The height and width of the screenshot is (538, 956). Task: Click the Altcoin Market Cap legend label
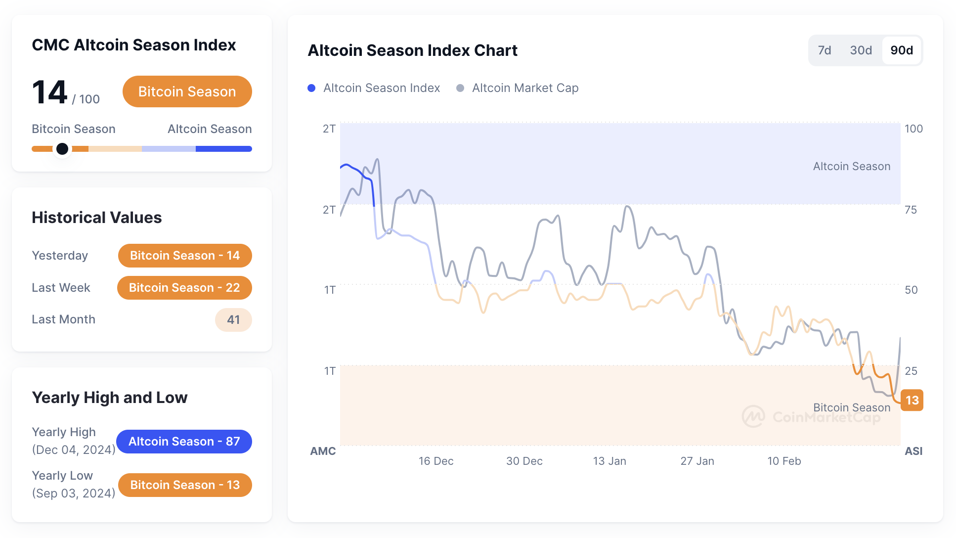(x=525, y=88)
